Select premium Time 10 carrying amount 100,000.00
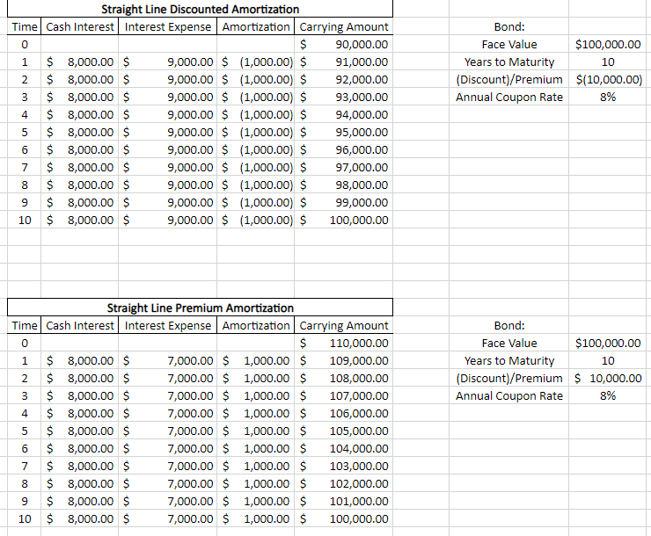This screenshot has width=651, height=536. 343,518
